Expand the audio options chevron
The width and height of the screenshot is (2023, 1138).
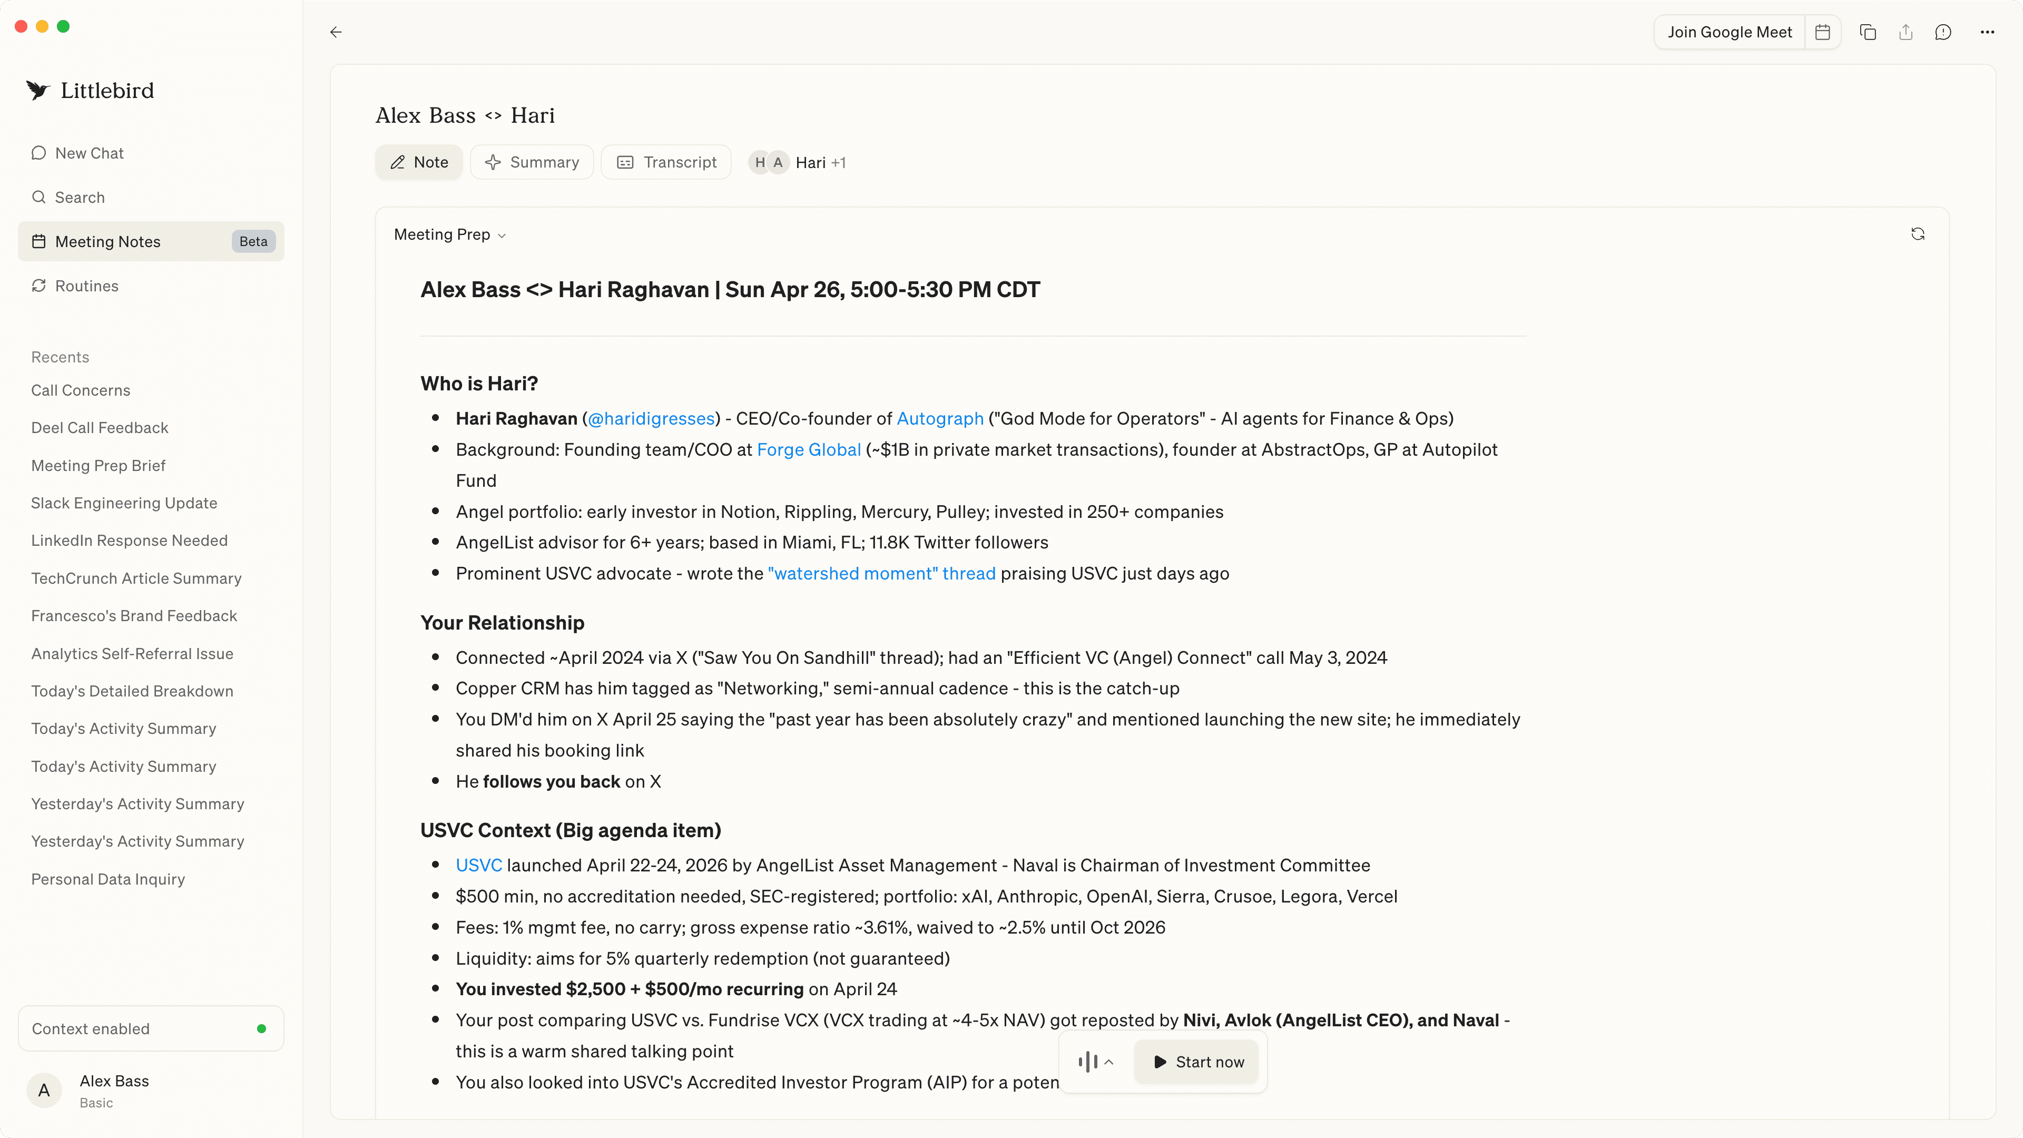[x=1109, y=1062]
